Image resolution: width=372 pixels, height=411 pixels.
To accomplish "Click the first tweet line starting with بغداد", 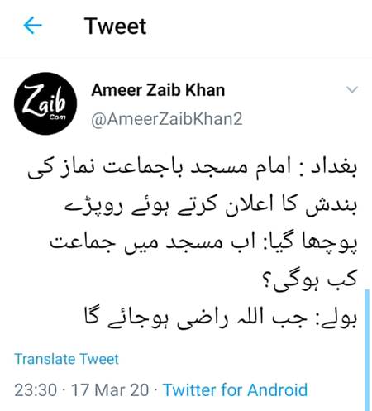I will pyautogui.click(x=193, y=168).
